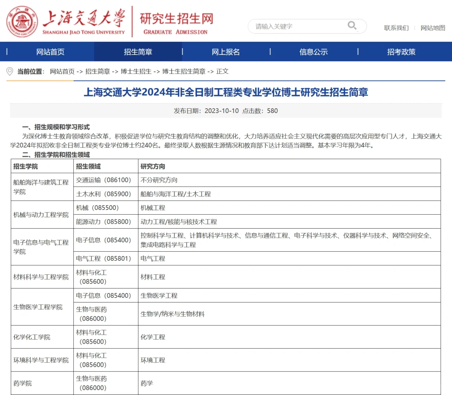Click the location pin icon beside 当前位置
This screenshot has width=452, height=395.
10,71
